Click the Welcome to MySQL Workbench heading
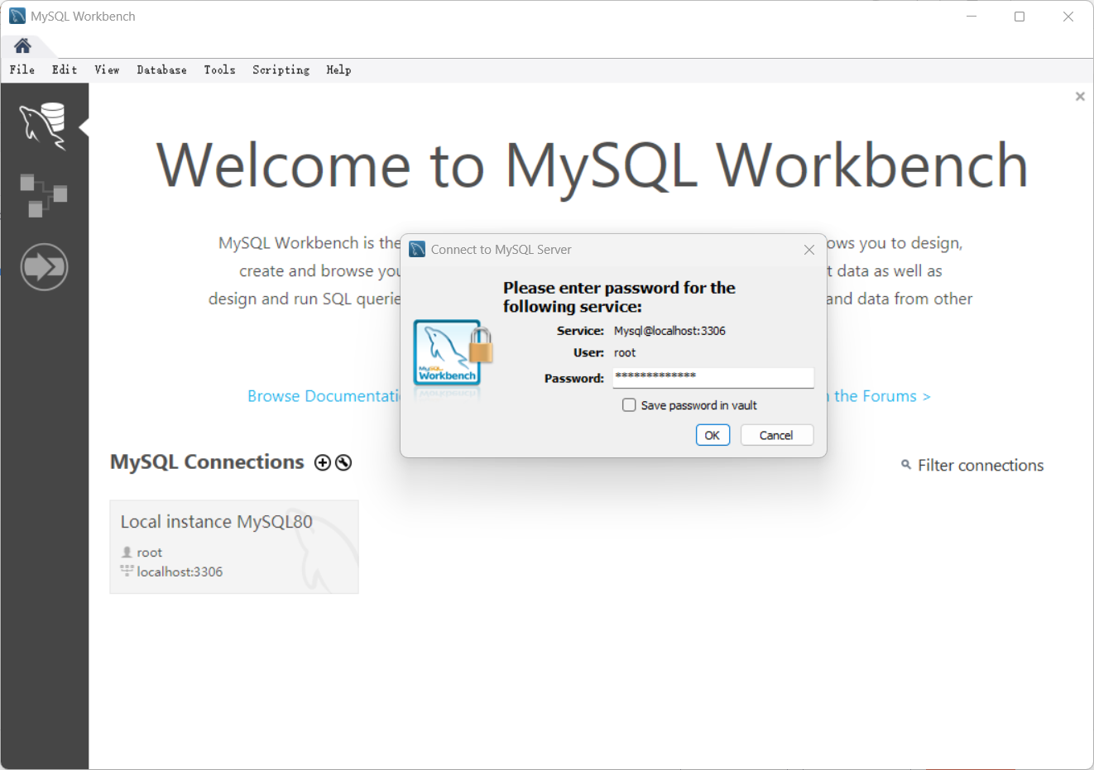This screenshot has width=1094, height=770. 592,165
